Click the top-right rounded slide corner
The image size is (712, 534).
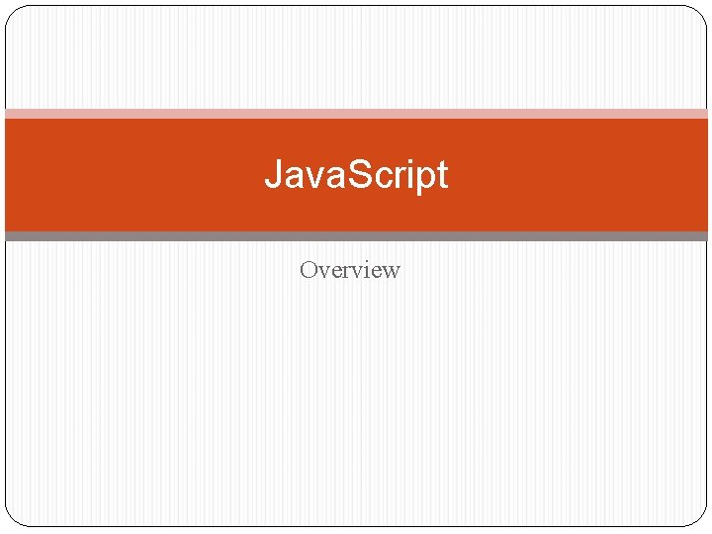700,12
